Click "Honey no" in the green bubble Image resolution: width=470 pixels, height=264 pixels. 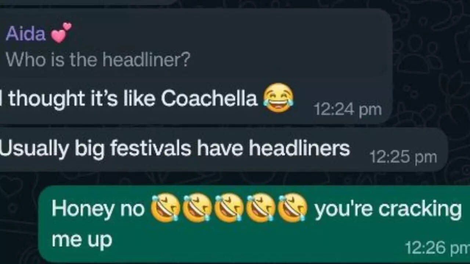[98, 209]
